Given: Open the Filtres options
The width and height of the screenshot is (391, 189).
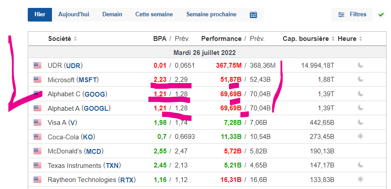Looking at the screenshot, I should pyautogui.click(x=352, y=15).
